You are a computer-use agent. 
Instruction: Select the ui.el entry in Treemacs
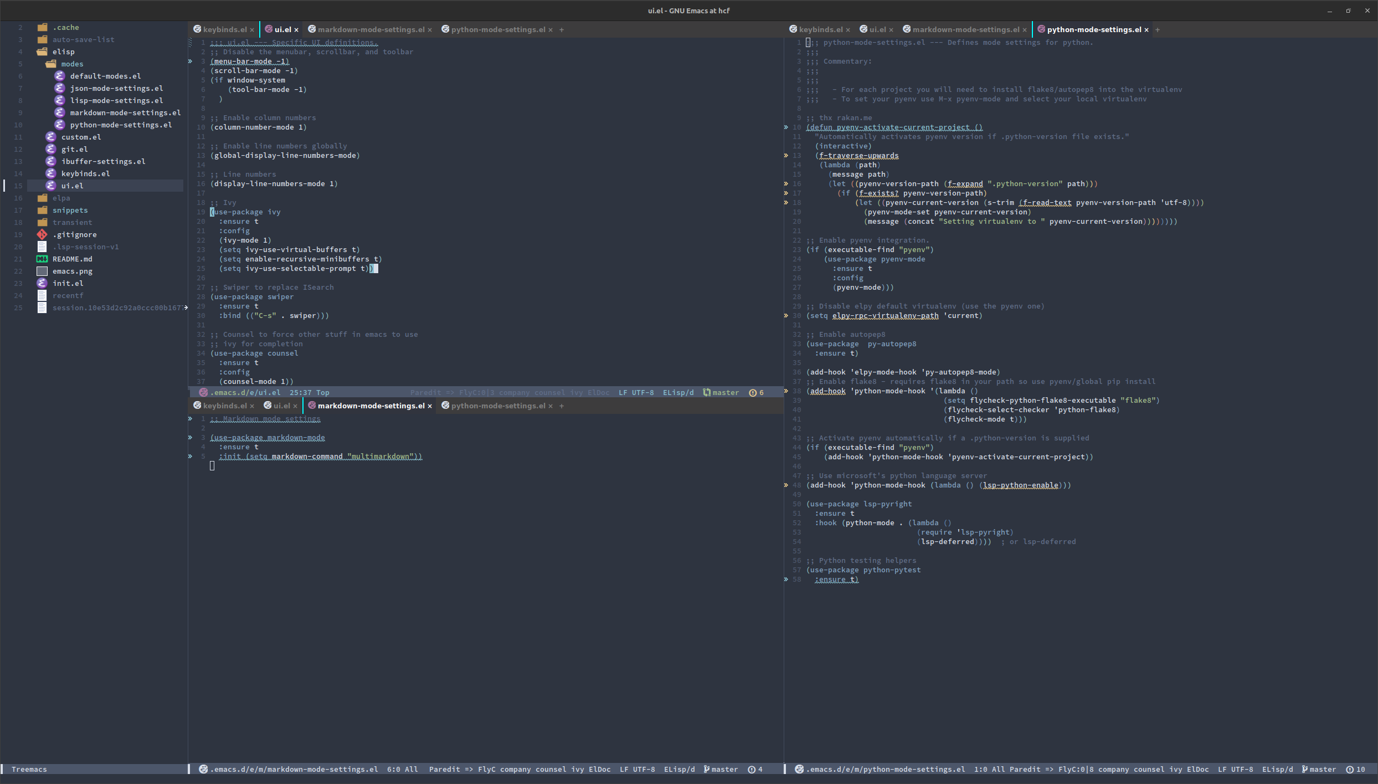click(105, 186)
